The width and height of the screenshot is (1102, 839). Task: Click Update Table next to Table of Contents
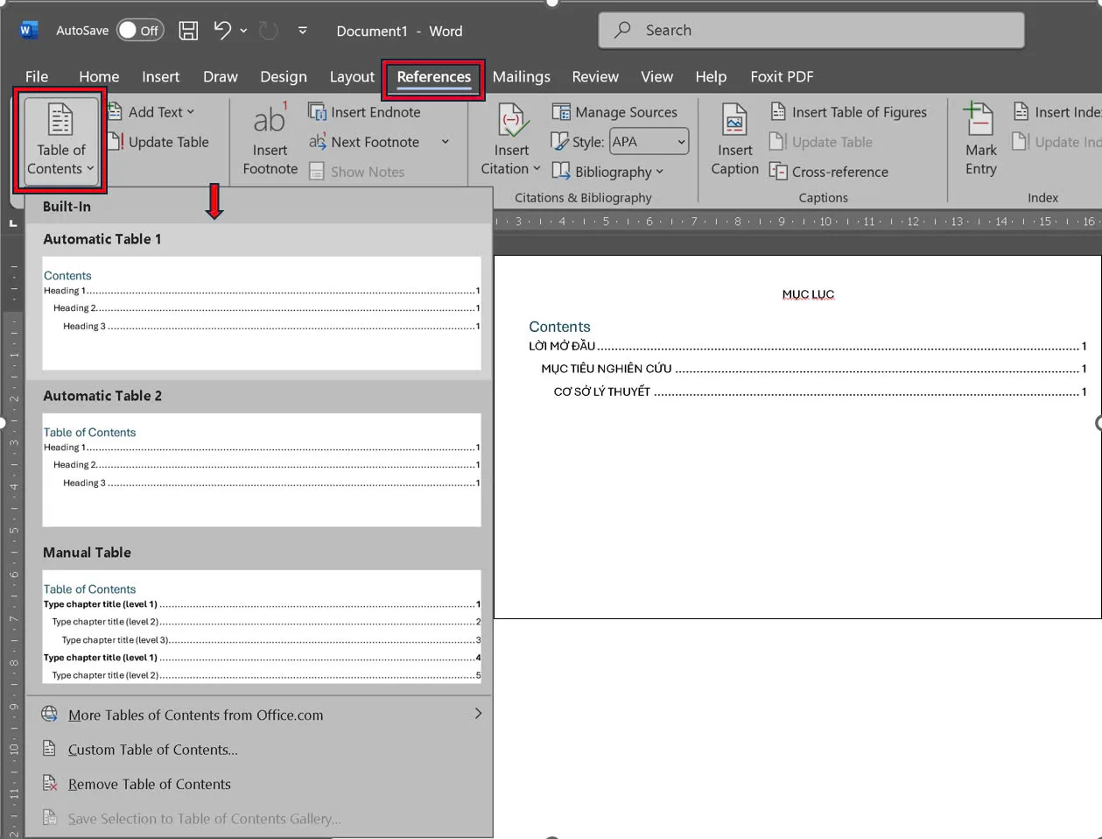click(x=159, y=142)
